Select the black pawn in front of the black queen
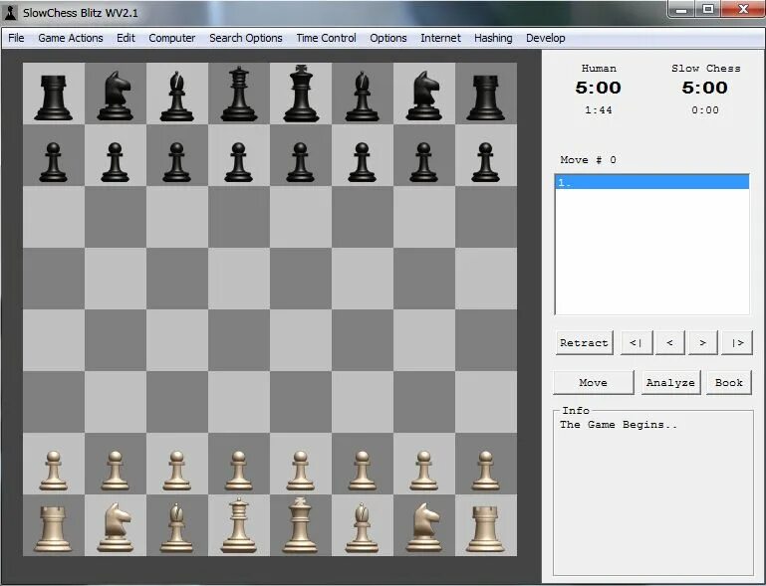Viewport: 766px width, 586px height. (239, 162)
